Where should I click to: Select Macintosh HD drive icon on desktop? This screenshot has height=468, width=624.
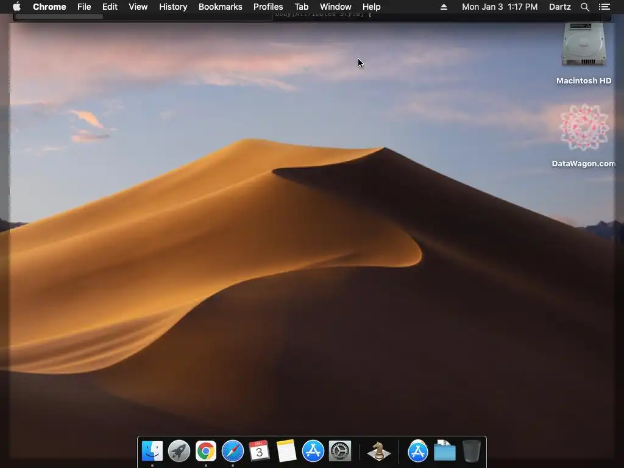coord(584,44)
